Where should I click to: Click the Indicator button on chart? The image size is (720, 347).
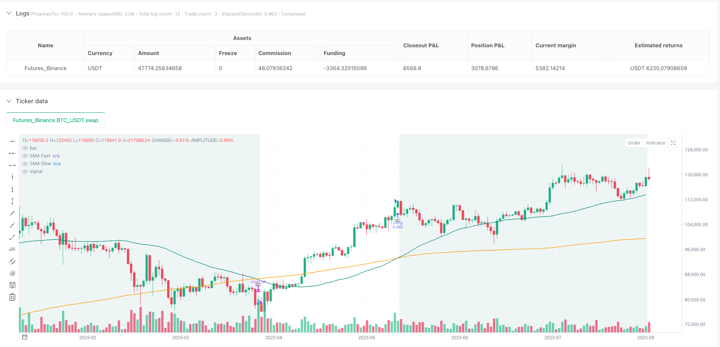(x=656, y=143)
